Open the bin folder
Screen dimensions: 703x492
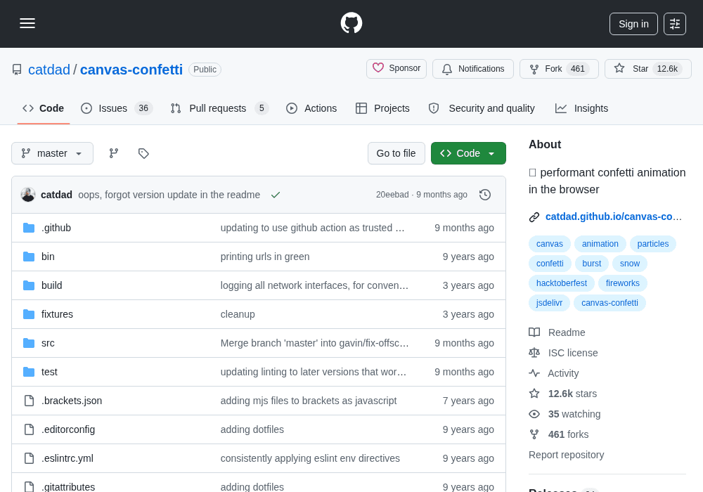click(48, 257)
